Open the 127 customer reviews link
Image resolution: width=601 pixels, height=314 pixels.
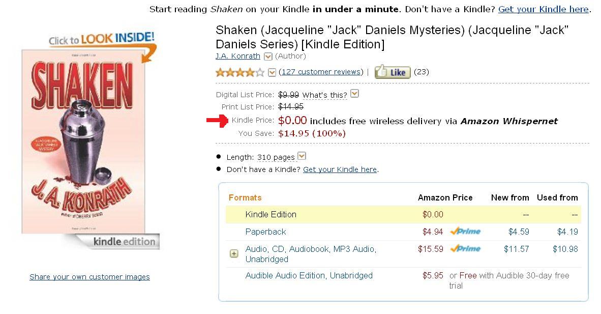coord(321,72)
